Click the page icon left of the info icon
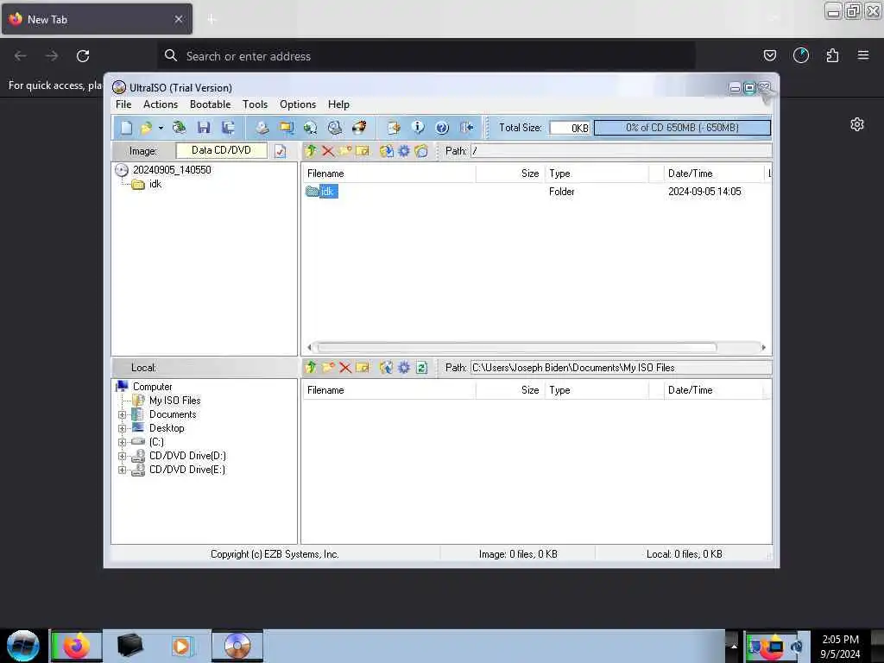 [x=394, y=128]
